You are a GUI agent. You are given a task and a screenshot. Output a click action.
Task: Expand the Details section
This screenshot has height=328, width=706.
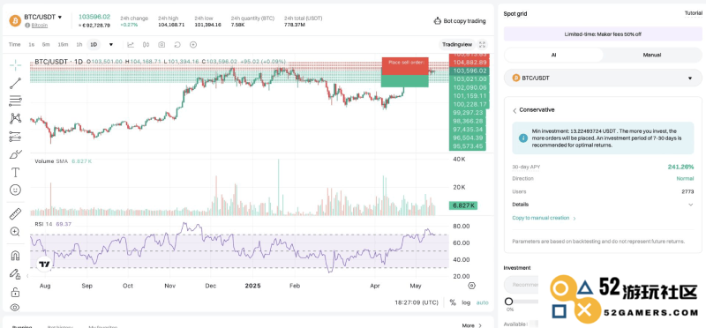603,205
